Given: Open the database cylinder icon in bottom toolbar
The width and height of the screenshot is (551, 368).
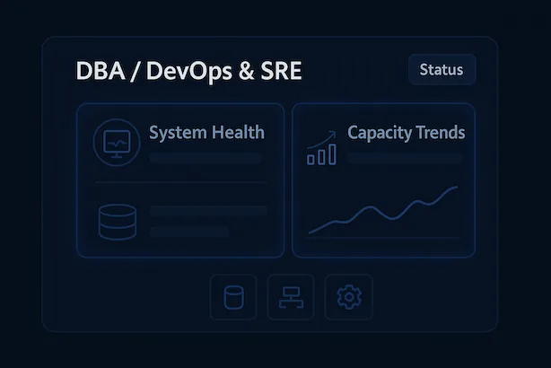Looking at the screenshot, I should (x=233, y=297).
